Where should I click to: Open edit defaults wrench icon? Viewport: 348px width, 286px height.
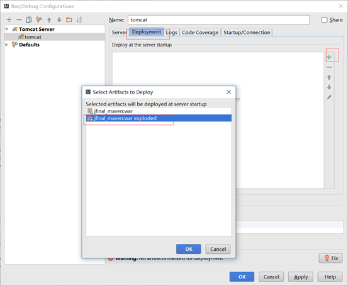click(x=39, y=19)
